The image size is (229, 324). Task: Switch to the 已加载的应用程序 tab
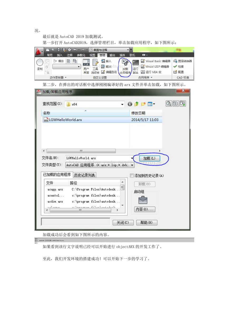(57, 175)
